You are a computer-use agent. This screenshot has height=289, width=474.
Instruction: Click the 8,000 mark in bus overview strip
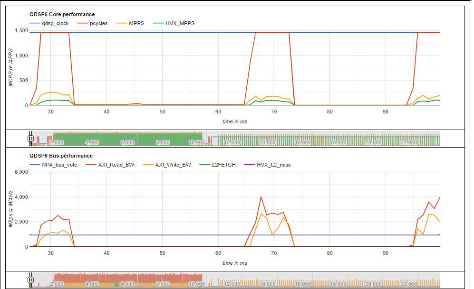click(x=163, y=284)
